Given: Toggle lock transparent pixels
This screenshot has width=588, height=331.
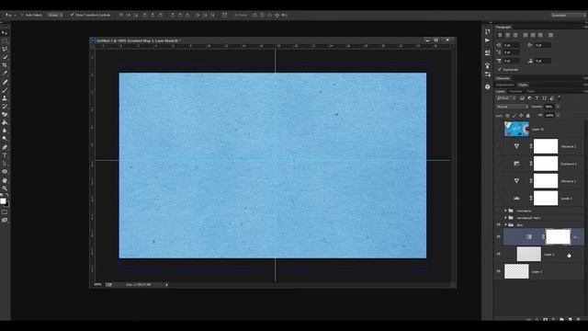Looking at the screenshot, I should 507,116.
